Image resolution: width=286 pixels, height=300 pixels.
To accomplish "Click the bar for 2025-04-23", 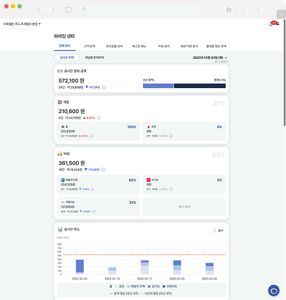I will pos(177,267).
